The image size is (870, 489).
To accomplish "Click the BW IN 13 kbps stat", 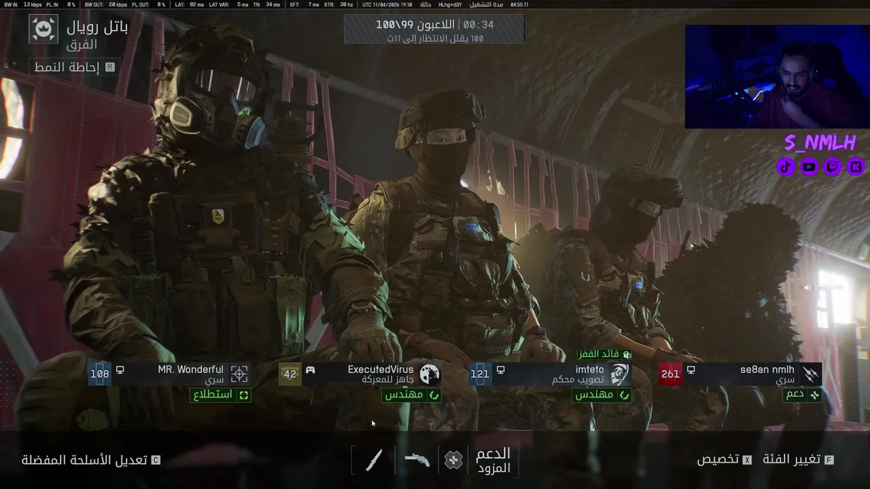I will 23,5.
